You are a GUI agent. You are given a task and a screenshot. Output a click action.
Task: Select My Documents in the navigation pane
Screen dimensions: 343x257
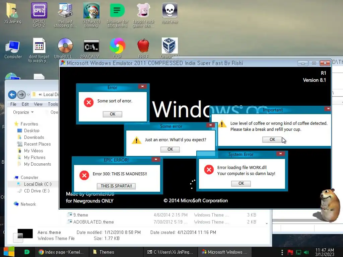point(34,164)
